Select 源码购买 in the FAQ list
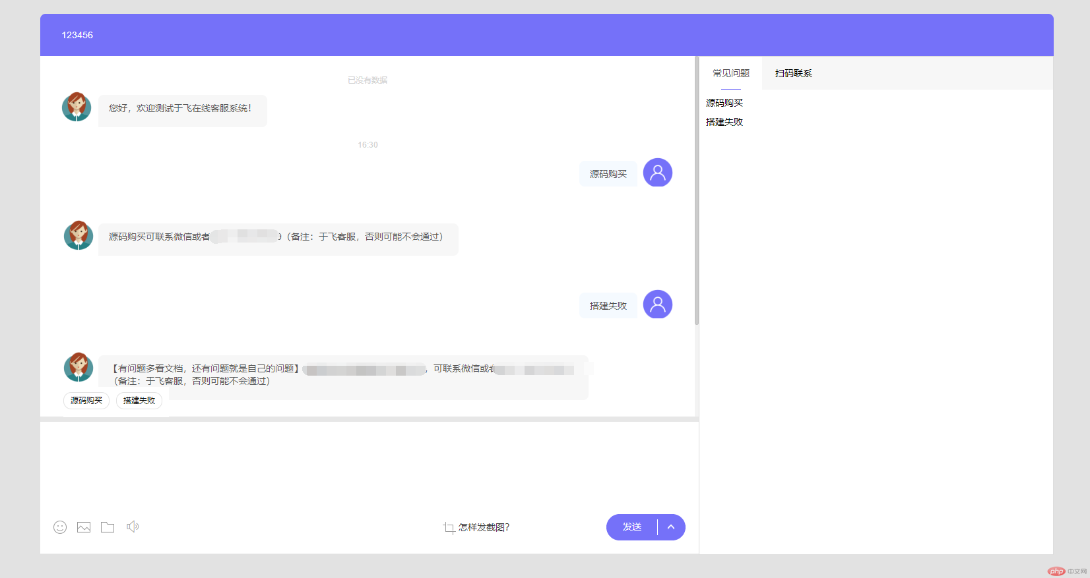The width and height of the screenshot is (1090, 578). click(724, 103)
